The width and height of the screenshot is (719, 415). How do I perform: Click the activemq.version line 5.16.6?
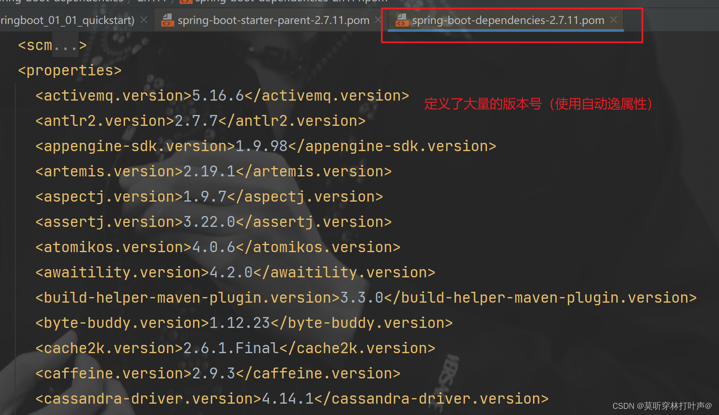point(222,95)
